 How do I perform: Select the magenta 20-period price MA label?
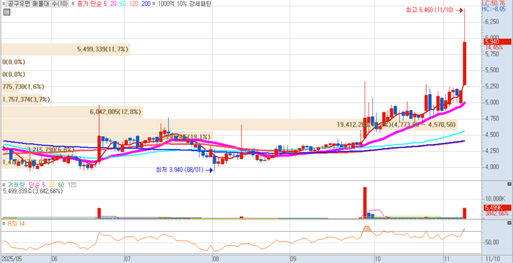[x=113, y=4]
